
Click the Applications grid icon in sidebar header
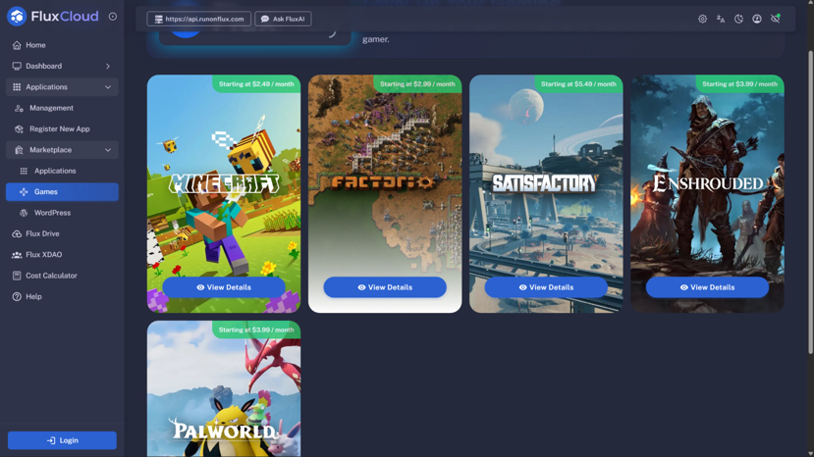pos(17,87)
